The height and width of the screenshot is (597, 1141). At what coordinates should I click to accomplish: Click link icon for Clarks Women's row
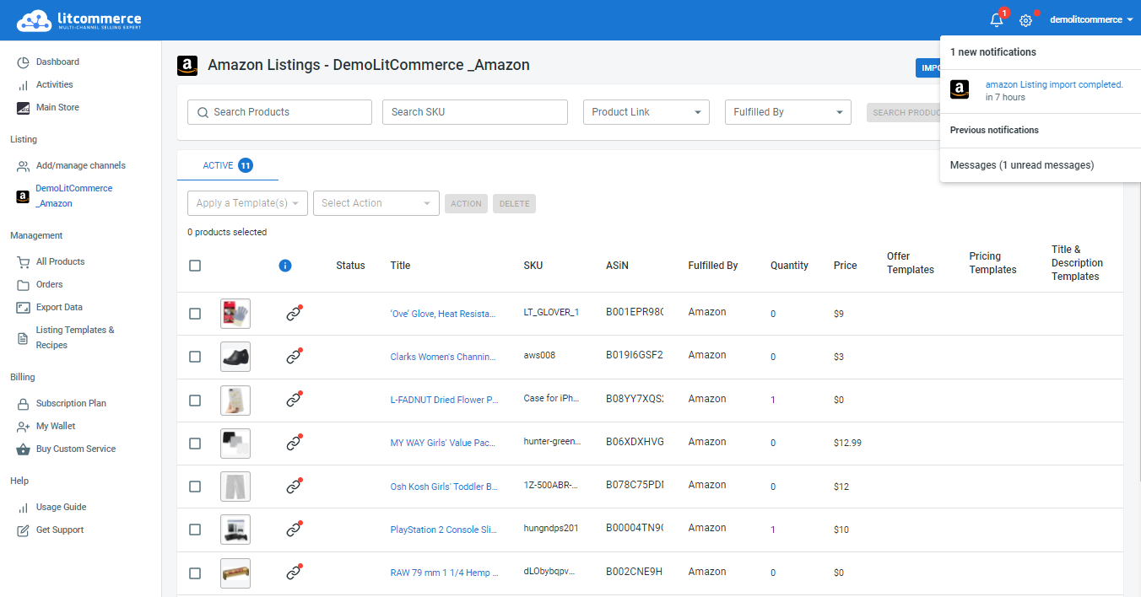tap(294, 357)
